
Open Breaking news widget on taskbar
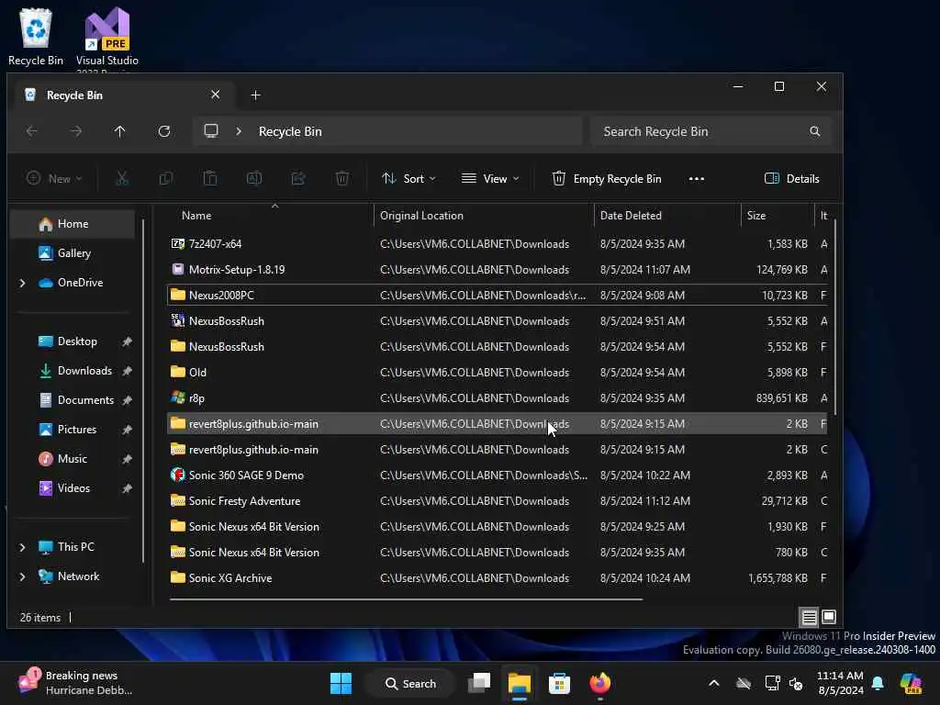click(75, 683)
